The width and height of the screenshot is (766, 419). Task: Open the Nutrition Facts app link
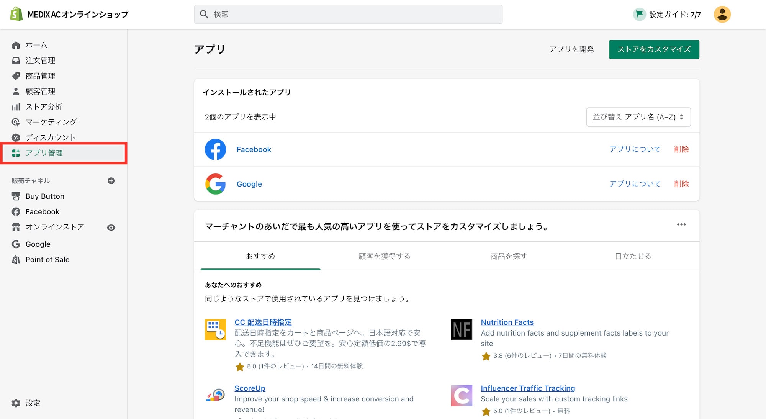507,322
